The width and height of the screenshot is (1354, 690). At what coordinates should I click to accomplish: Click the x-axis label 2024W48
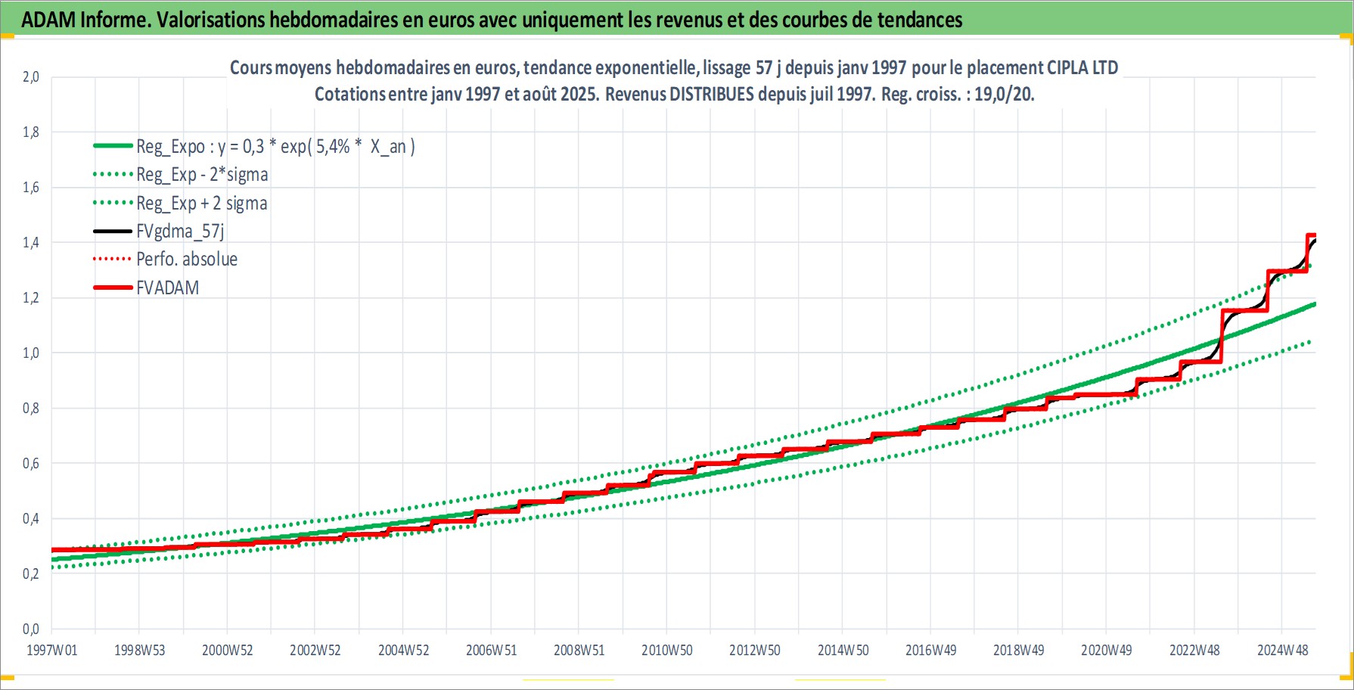tap(1283, 651)
